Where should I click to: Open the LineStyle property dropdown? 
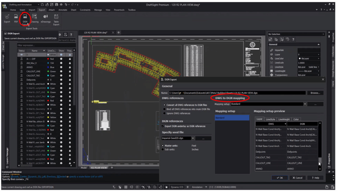(x=319, y=67)
